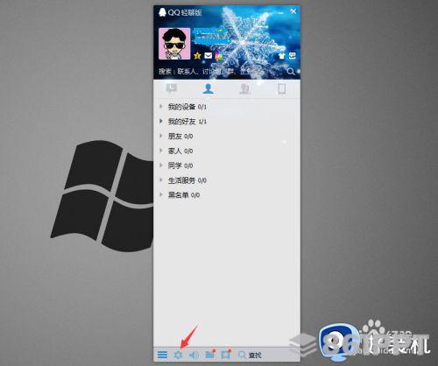Switch to the group contacts tab
The height and width of the screenshot is (366, 438).
[x=244, y=88]
